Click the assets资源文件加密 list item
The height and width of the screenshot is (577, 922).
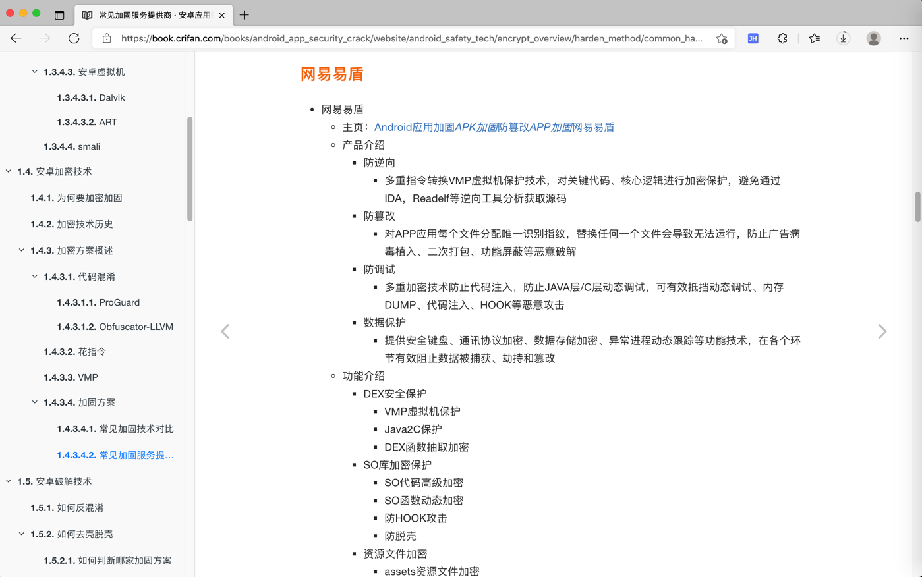[x=432, y=571]
